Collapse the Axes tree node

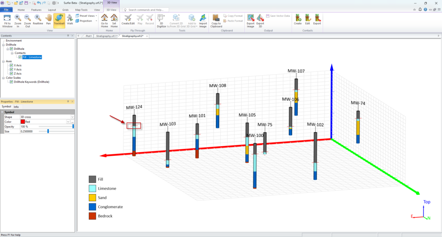3,61
